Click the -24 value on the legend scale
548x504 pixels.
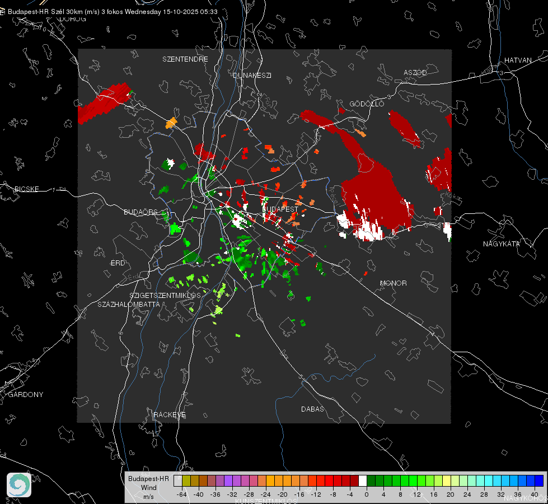coord(265,494)
